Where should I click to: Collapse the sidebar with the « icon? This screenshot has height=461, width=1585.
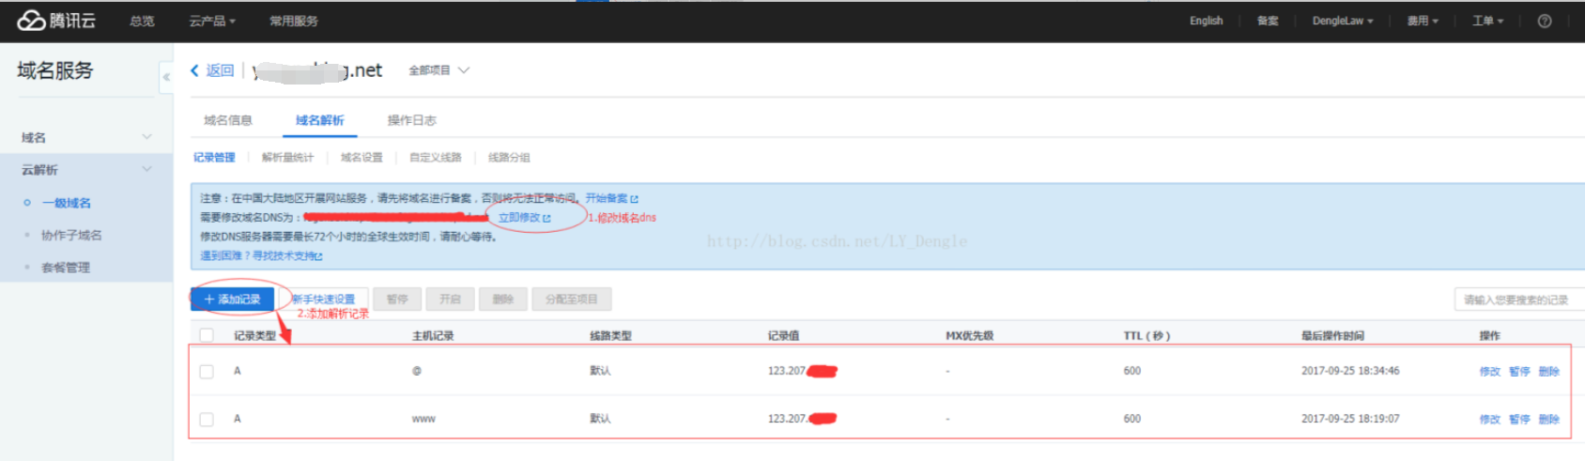pyautogui.click(x=166, y=77)
